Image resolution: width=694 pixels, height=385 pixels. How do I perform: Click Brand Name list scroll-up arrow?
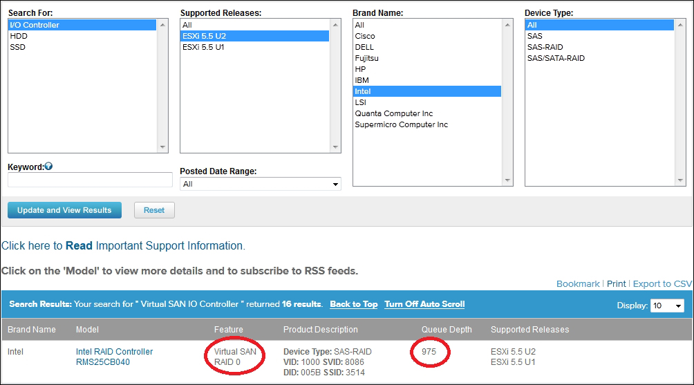(507, 25)
